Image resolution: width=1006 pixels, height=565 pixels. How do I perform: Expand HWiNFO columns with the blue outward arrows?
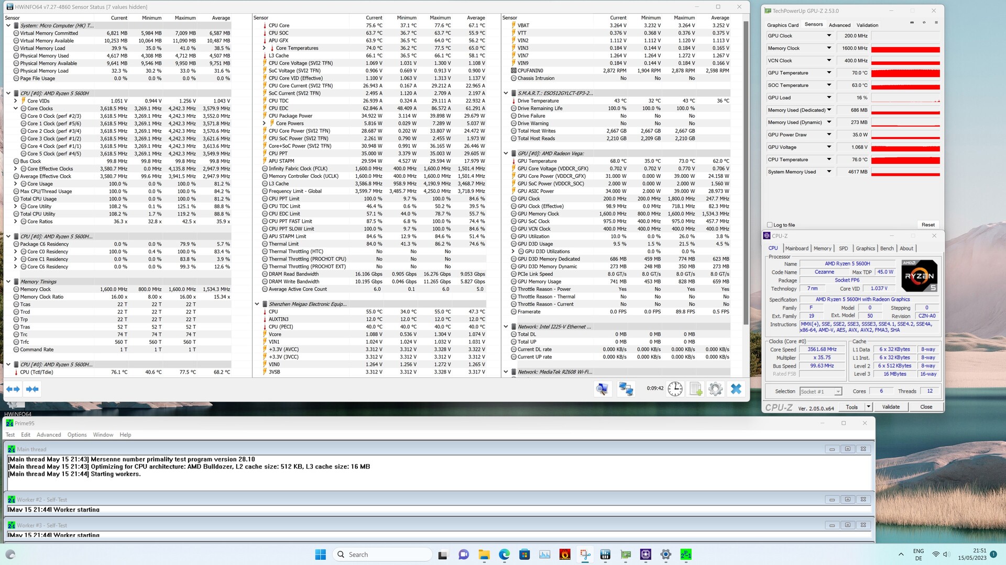pos(13,389)
